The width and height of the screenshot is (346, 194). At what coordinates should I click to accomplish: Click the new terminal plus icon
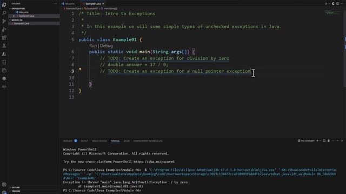click(x=317, y=141)
